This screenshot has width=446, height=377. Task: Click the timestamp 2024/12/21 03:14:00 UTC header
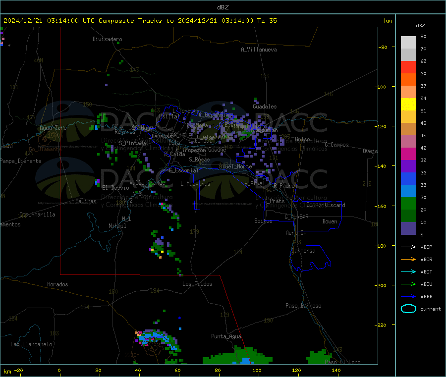point(49,21)
